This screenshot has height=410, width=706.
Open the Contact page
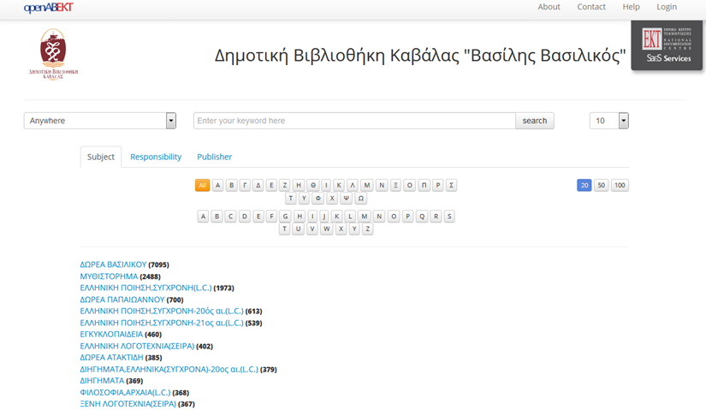[591, 7]
